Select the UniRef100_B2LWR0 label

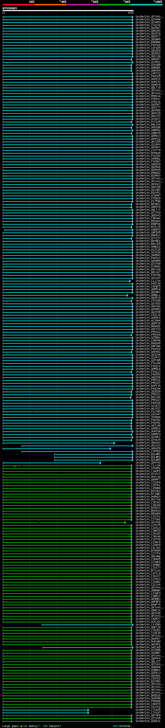148,457
